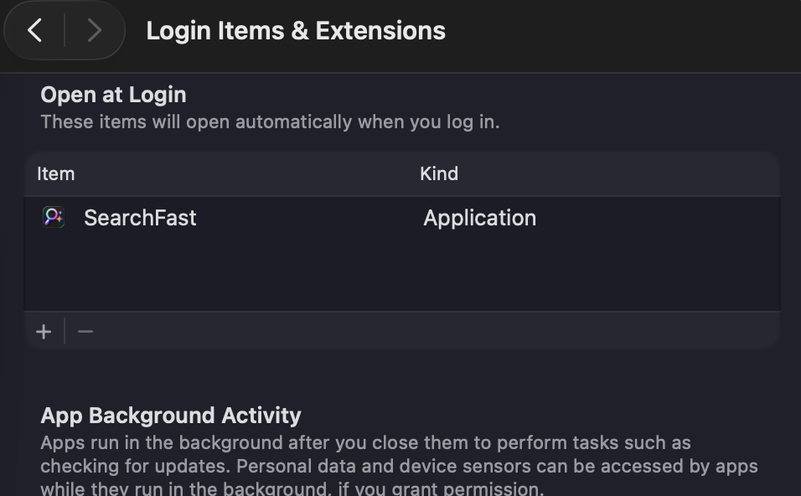Select the SearchFast row name
Image resolution: width=801 pixels, height=496 pixels.
tap(140, 218)
